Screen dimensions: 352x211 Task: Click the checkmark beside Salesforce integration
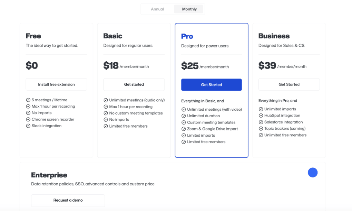point(261,122)
